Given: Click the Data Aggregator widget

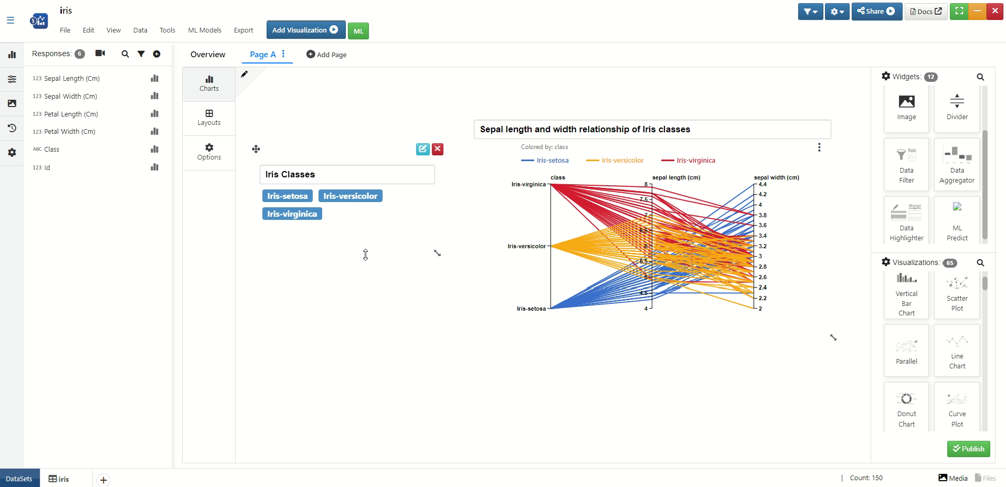Looking at the screenshot, I should coord(957,164).
